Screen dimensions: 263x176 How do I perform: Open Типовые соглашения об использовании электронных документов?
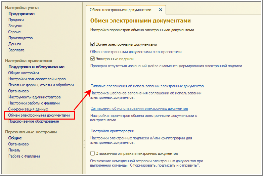[147, 86]
